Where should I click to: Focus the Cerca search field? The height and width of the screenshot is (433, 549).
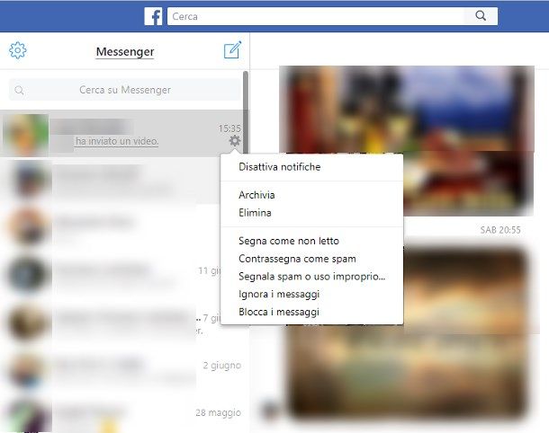316,16
